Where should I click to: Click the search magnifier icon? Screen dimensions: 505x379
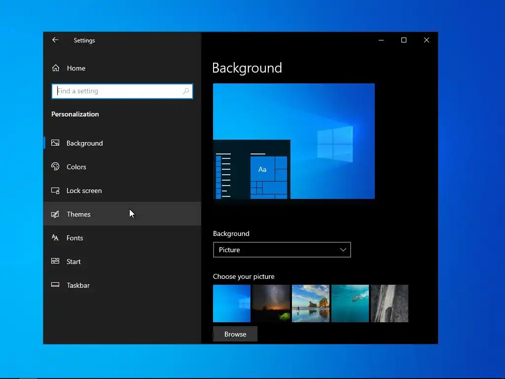click(x=186, y=91)
